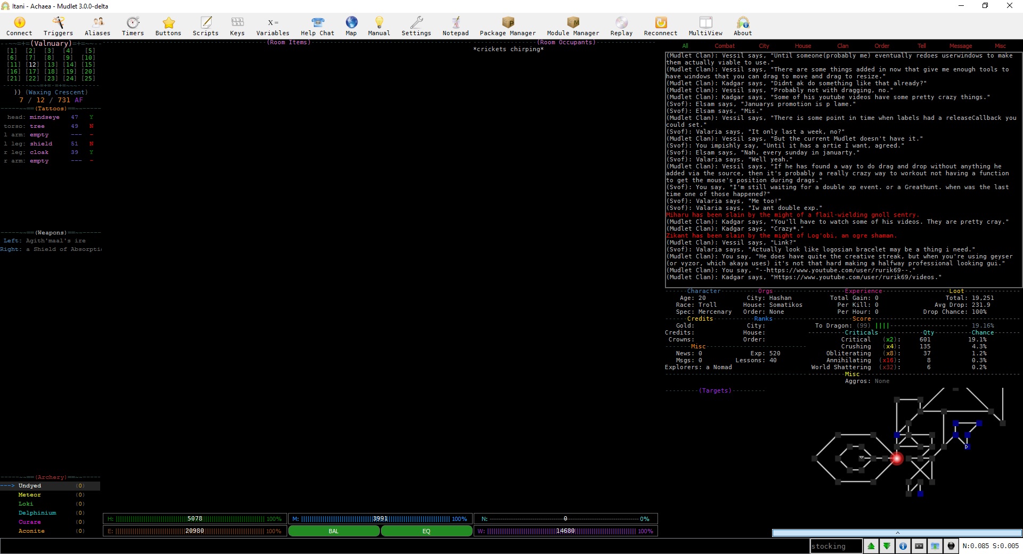The image size is (1023, 554).
Task: Click the mana bar showing 3991
Action: tap(380, 519)
